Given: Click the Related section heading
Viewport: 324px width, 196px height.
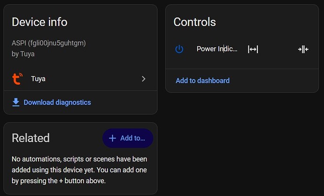Looking at the screenshot, I should click(x=31, y=138).
